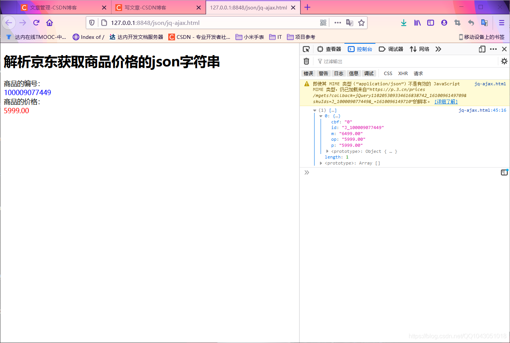Open 项目参考 bookmark folder
Image resolution: width=510 pixels, height=343 pixels.
301,37
